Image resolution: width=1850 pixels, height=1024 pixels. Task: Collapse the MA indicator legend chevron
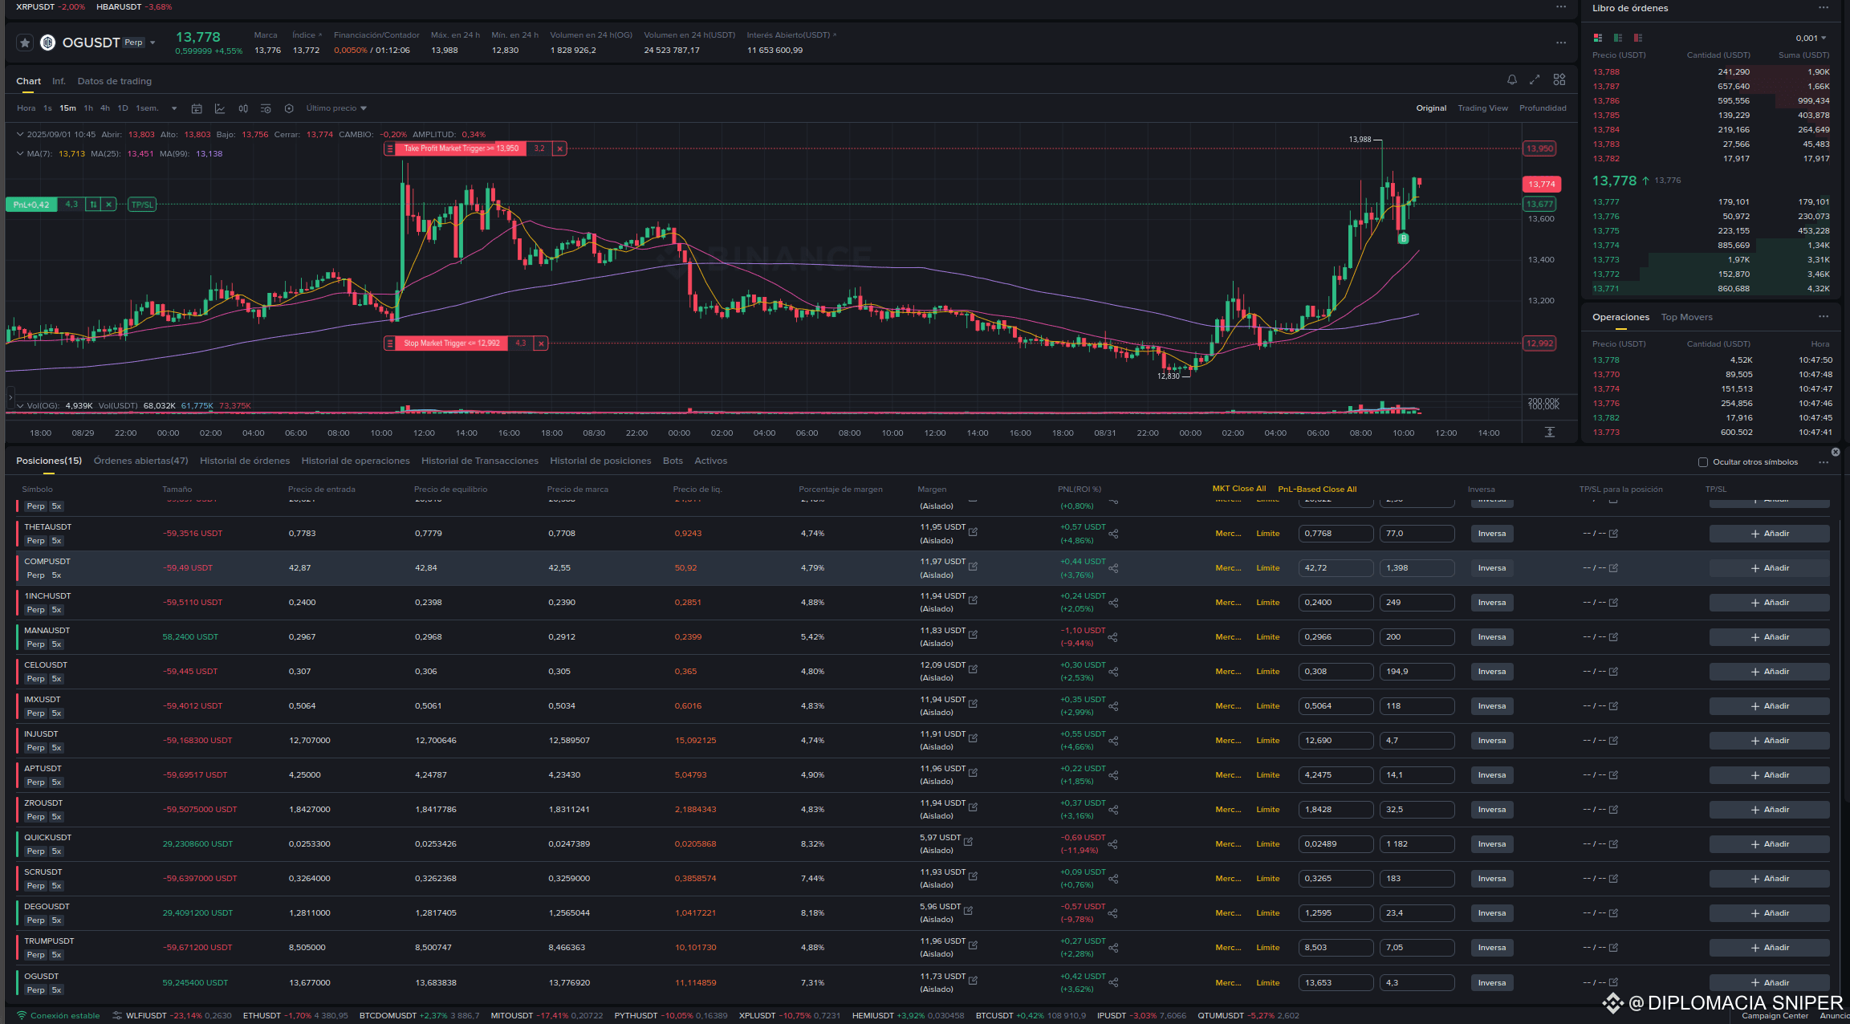[20, 154]
